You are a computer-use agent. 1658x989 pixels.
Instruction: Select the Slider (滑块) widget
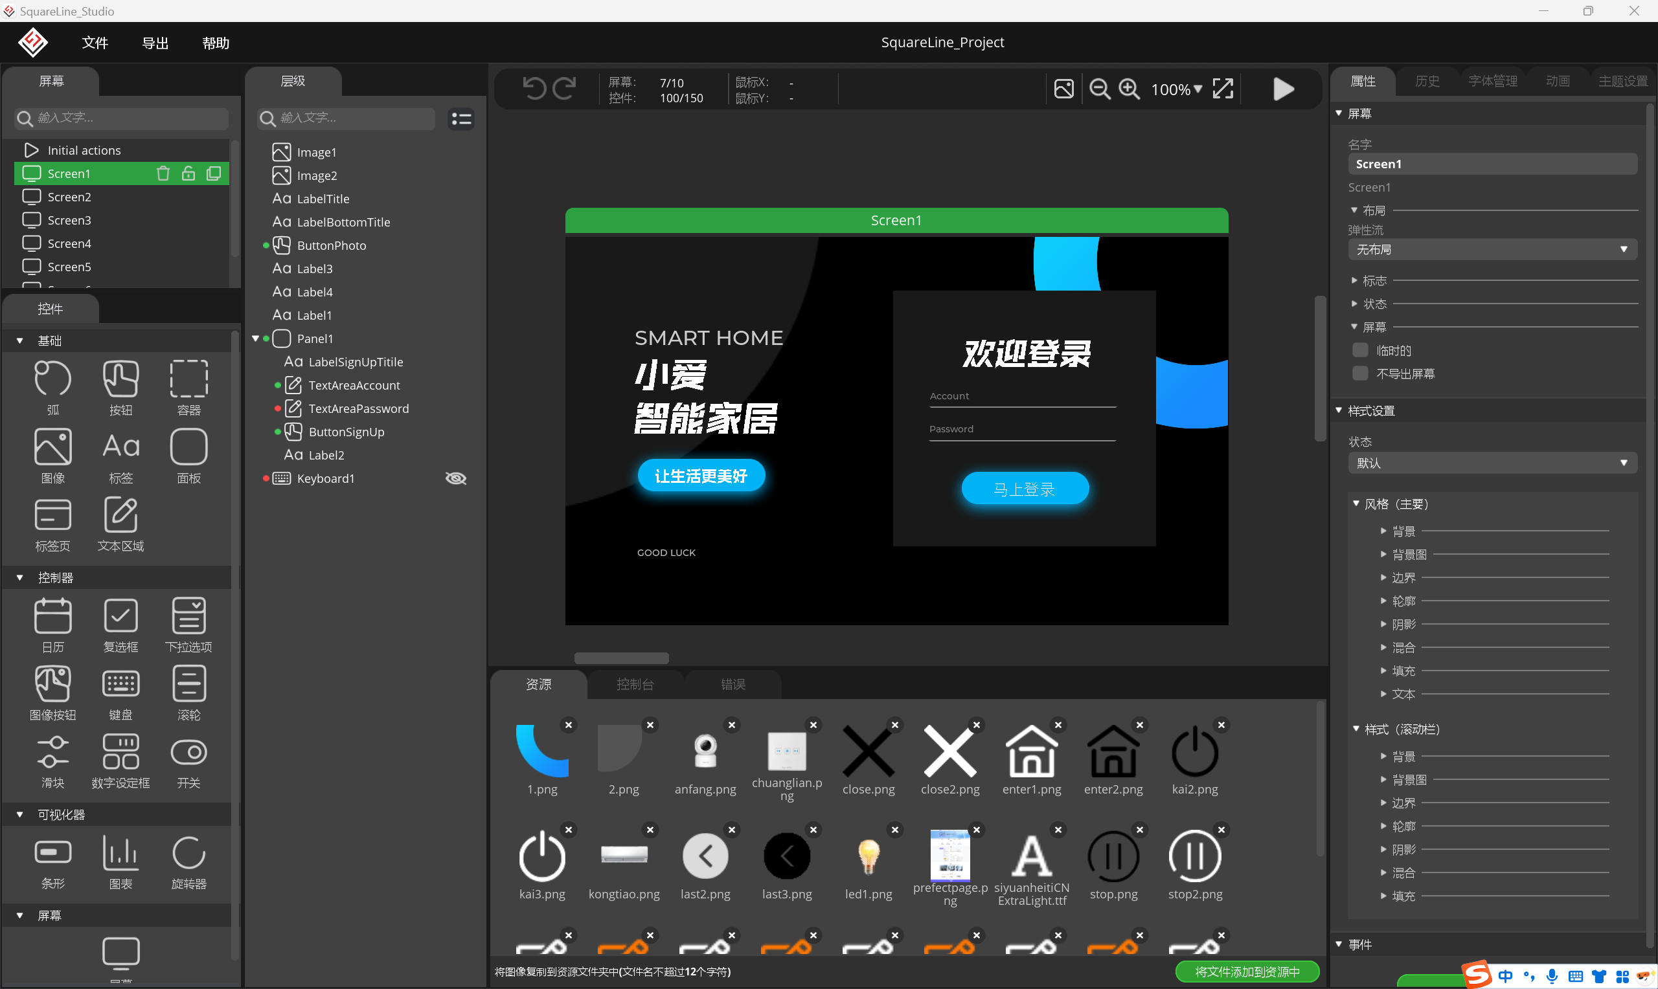click(52, 761)
